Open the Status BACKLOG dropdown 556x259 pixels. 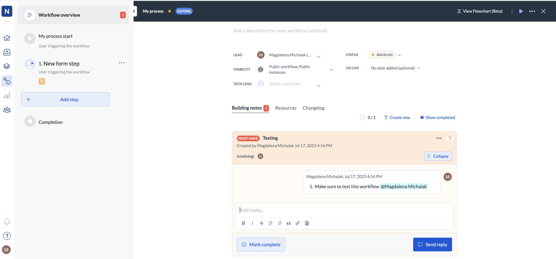pos(386,55)
